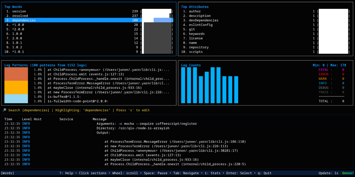The height and width of the screenshot is (177, 355).
Task: Select the "^2.0.0" row in Top Words
Action: (89, 29)
